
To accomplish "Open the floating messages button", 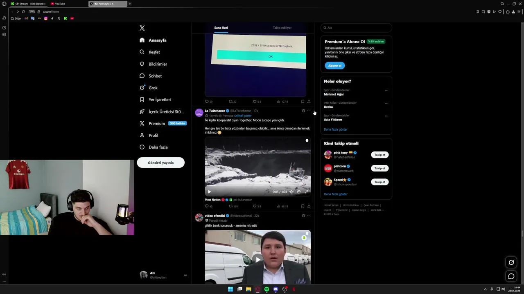I will tap(511, 276).
